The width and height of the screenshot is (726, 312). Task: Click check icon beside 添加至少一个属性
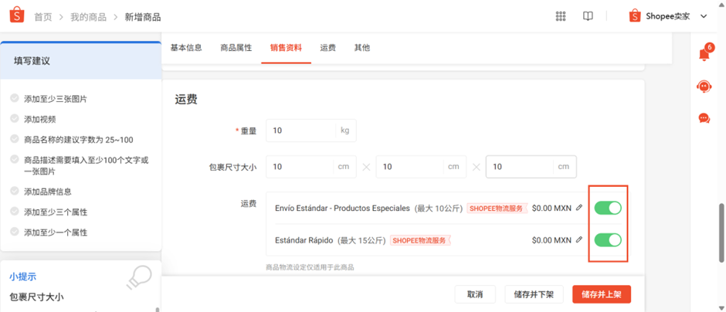pos(15,232)
